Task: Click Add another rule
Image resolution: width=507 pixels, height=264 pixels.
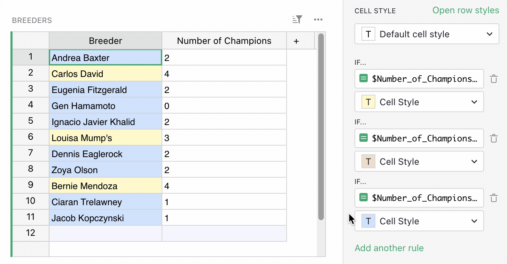Action: coord(389,248)
